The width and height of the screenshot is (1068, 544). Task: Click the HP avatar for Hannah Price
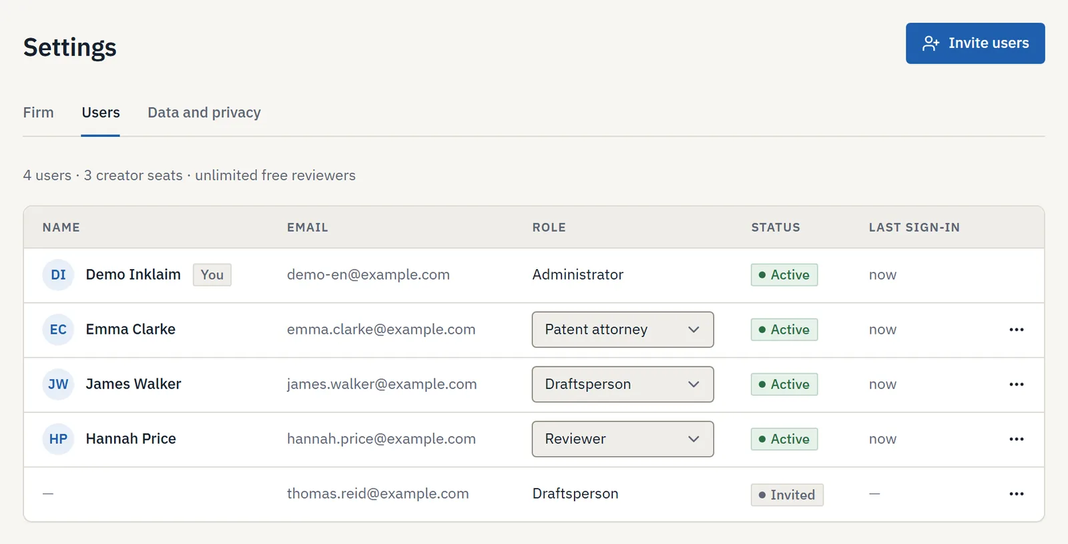point(58,439)
